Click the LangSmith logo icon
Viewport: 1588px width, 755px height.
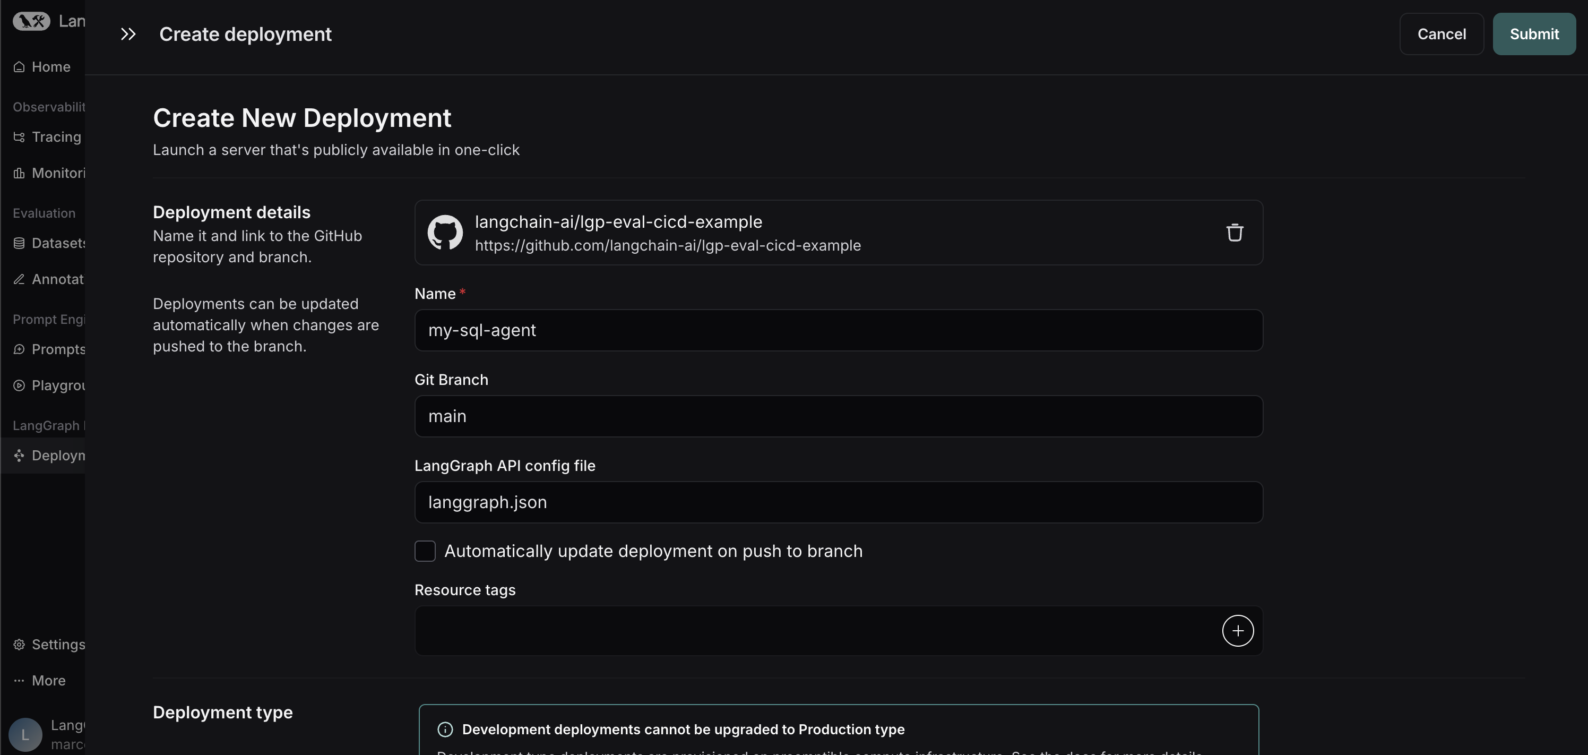(31, 21)
